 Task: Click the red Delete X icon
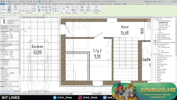coord(58,11)
